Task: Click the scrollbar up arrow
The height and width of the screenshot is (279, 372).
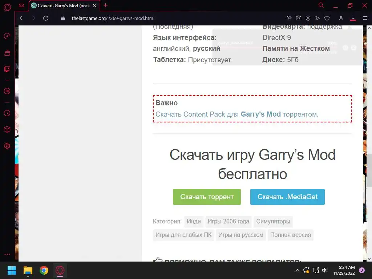Action: (x=369, y=28)
